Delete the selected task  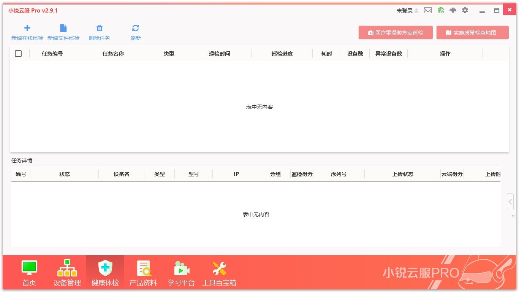(x=99, y=32)
